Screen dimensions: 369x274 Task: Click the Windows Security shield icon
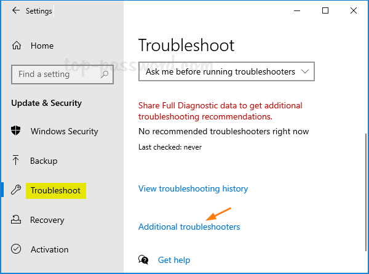tap(17, 131)
